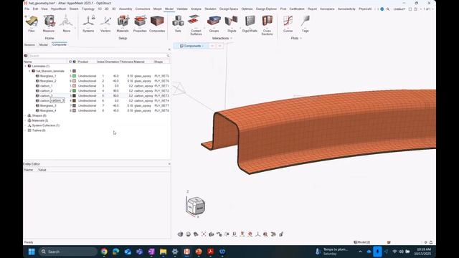Close the Entity Editor panel
459x258 pixels.
(169, 164)
